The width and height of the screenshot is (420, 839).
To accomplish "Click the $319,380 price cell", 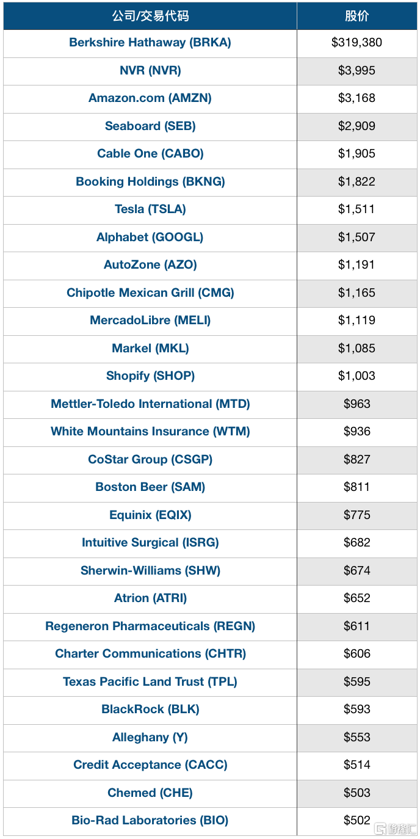I will click(357, 43).
